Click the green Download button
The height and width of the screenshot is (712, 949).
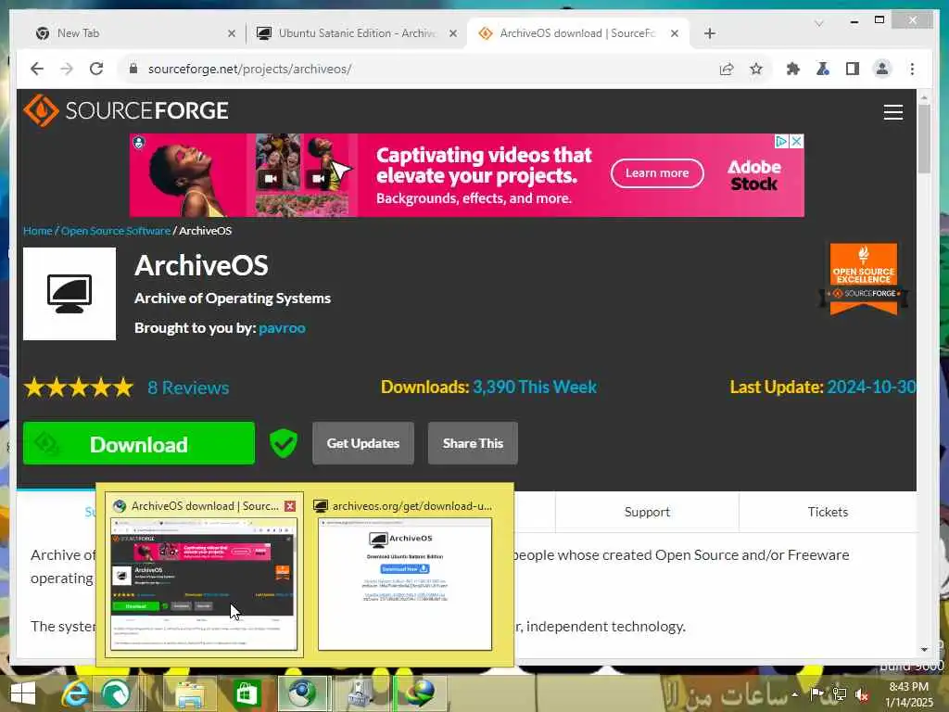[x=139, y=444]
